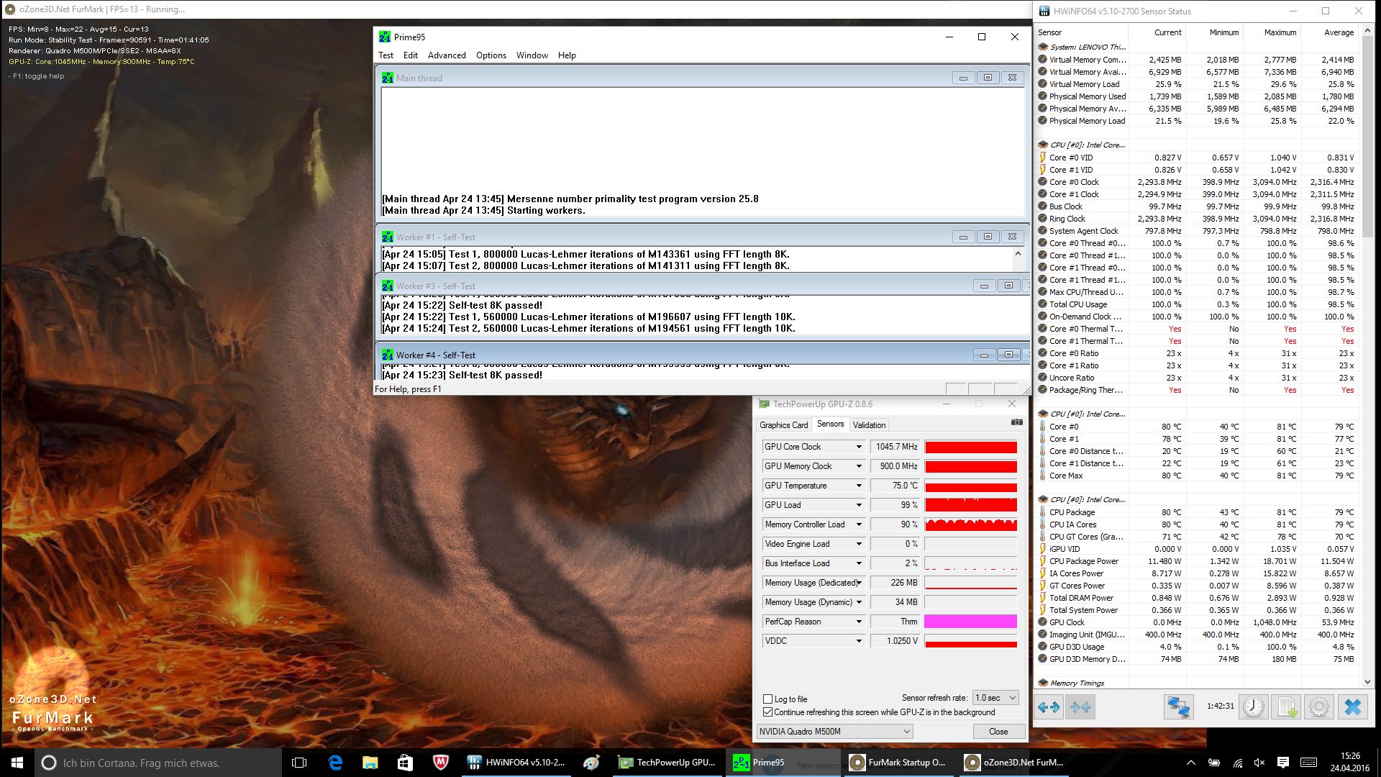
Task: Reset min/max with the clock icon
Action: pyautogui.click(x=1254, y=707)
